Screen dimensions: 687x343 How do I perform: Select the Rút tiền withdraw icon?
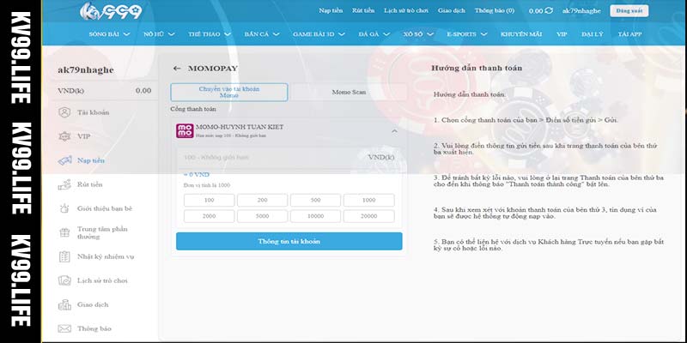pyautogui.click(x=64, y=184)
